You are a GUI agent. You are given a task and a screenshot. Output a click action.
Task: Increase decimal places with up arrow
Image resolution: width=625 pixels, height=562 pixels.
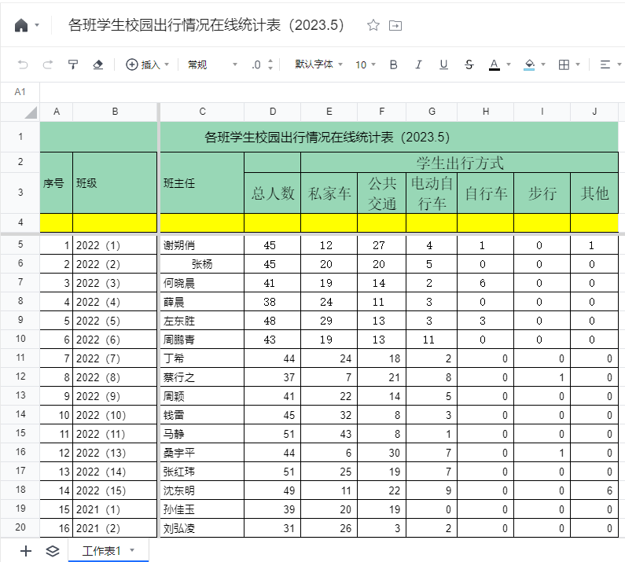click(x=270, y=61)
